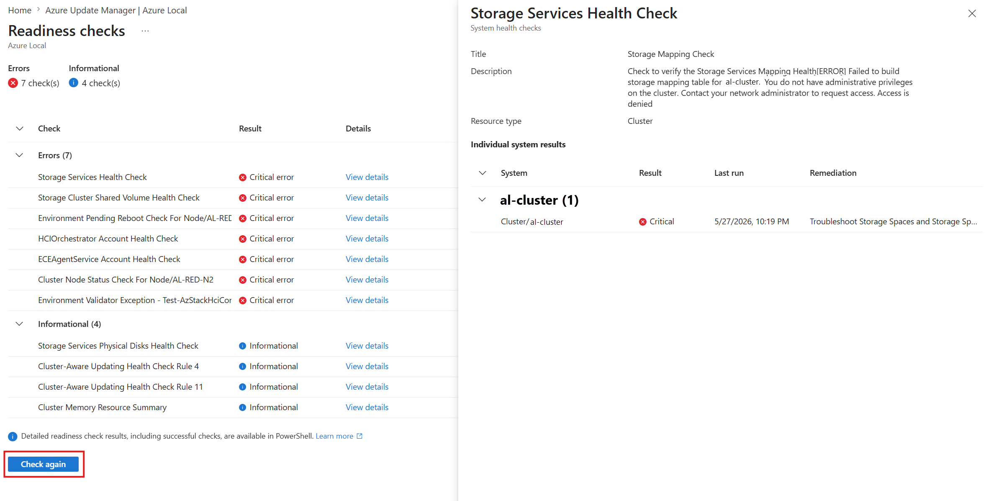Image resolution: width=991 pixels, height=501 pixels.
Task: Select Storage Cluster Shared Volume Health Check row
Action: (233, 198)
